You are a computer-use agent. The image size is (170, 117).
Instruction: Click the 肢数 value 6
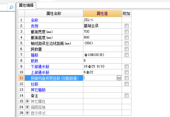point(102,60)
